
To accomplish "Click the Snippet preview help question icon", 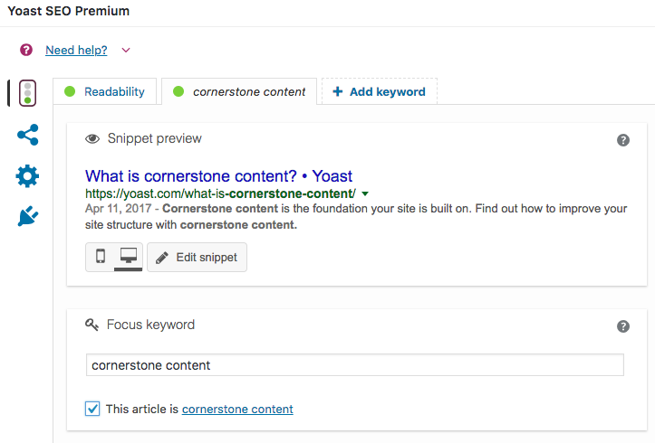I will pos(622,140).
